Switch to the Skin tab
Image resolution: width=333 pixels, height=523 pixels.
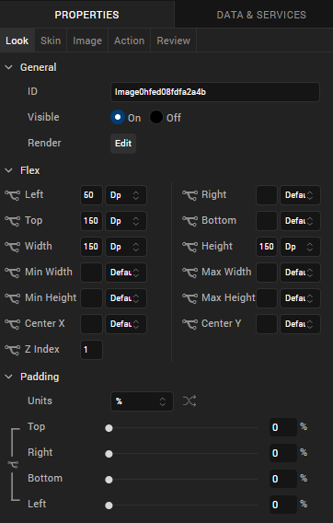51,41
